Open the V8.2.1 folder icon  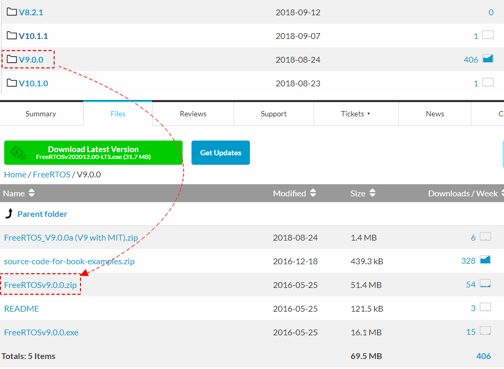tap(12, 12)
